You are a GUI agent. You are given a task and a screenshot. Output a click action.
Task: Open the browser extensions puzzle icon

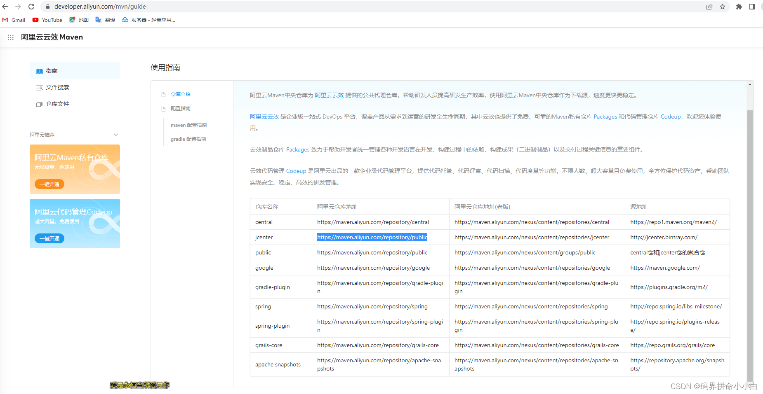click(739, 7)
